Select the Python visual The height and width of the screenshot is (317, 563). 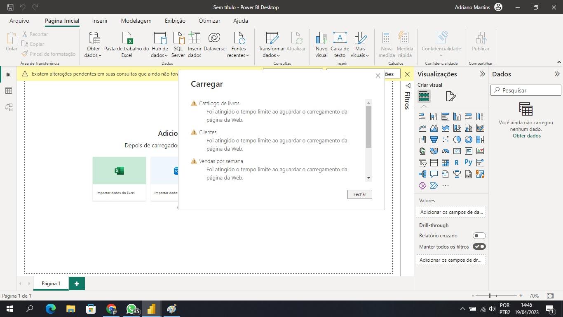point(469,163)
